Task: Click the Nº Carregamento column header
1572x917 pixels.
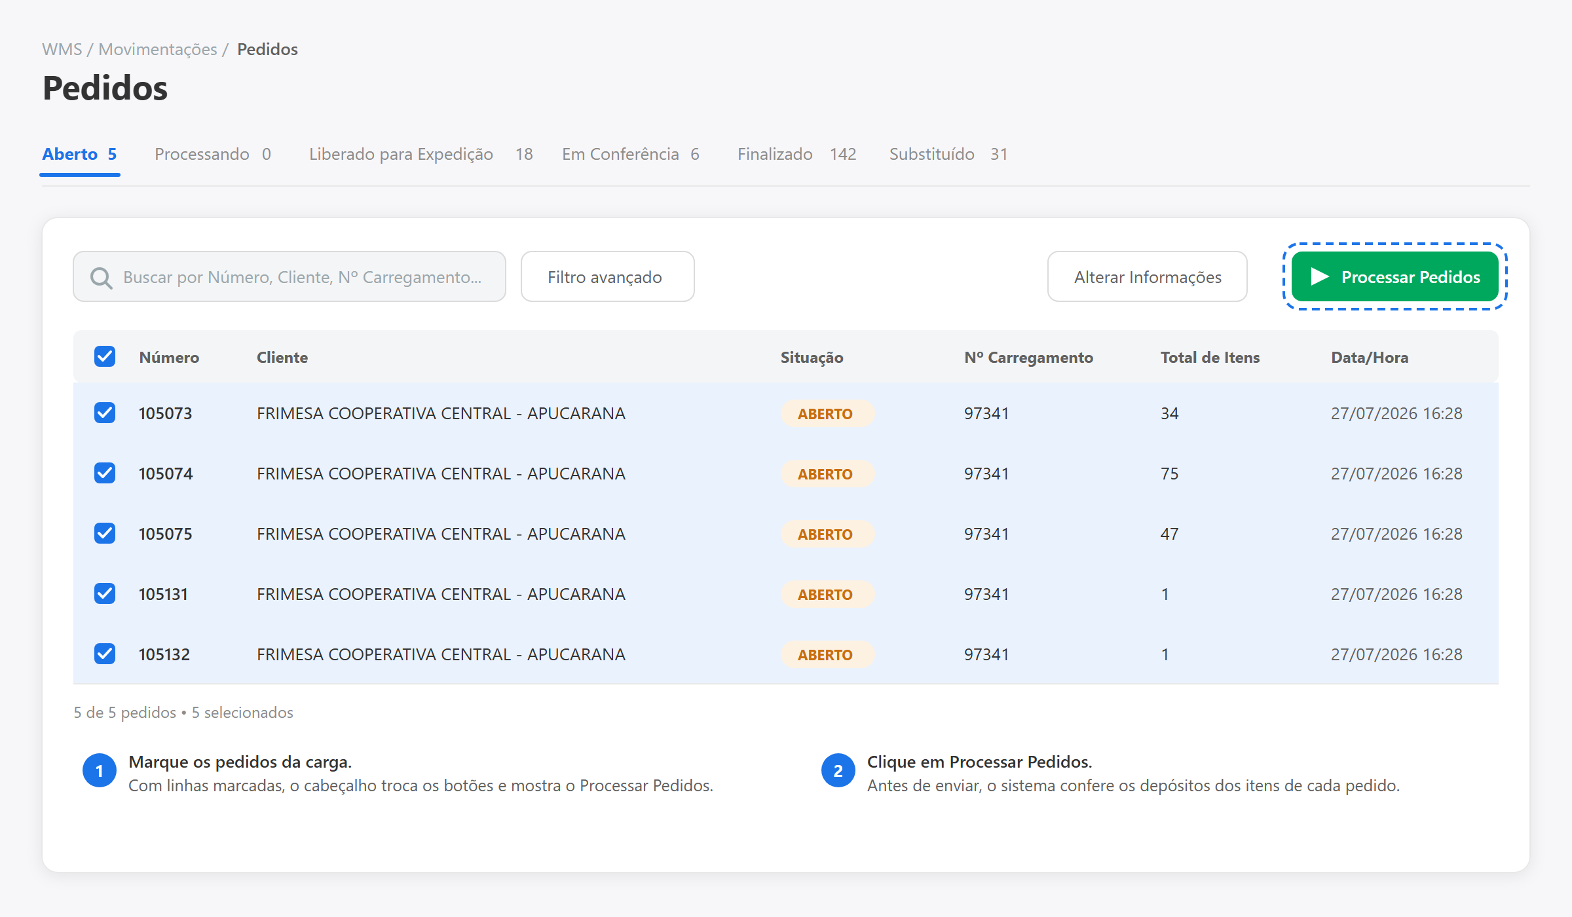Action: point(1029,358)
